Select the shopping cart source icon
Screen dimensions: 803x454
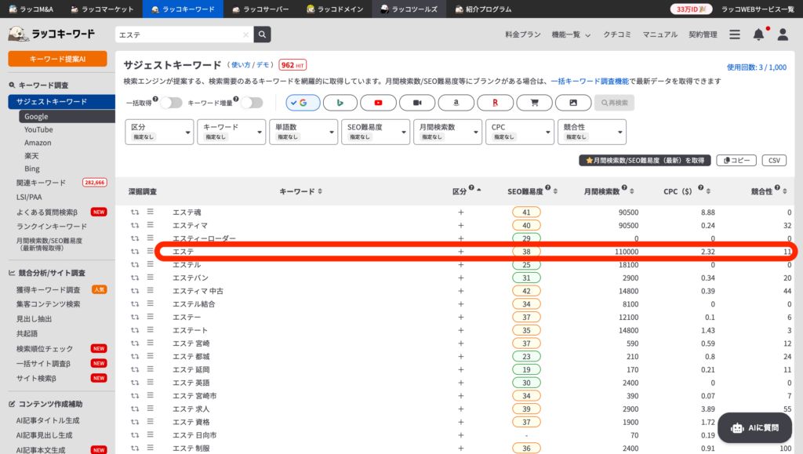534,103
